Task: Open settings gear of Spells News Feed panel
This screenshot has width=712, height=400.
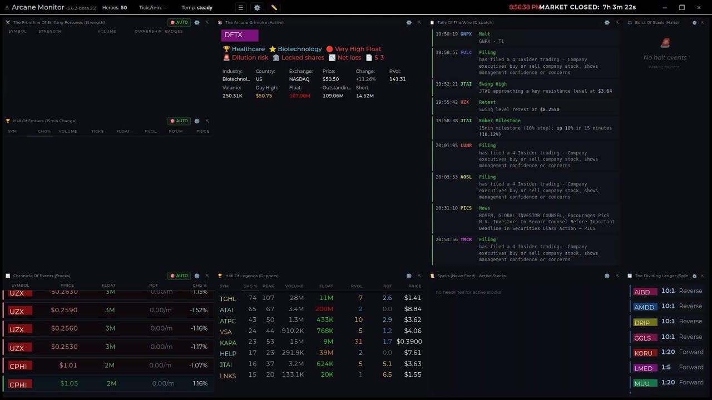Action: pyautogui.click(x=607, y=276)
